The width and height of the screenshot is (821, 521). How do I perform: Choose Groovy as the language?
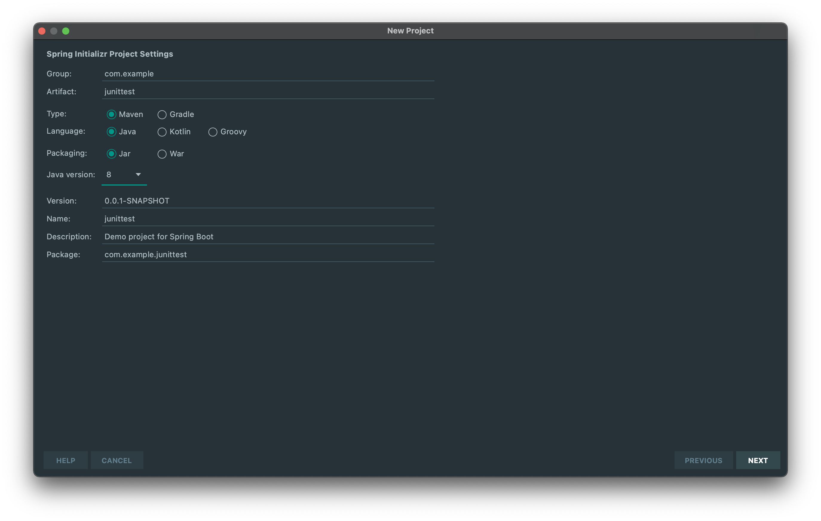[x=213, y=132]
